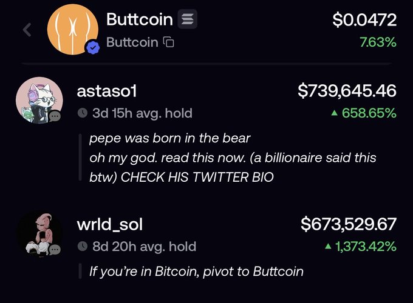413x303 pixels.
Task: Click the clock icon beside 3d 15h hold
Action: pos(83,113)
